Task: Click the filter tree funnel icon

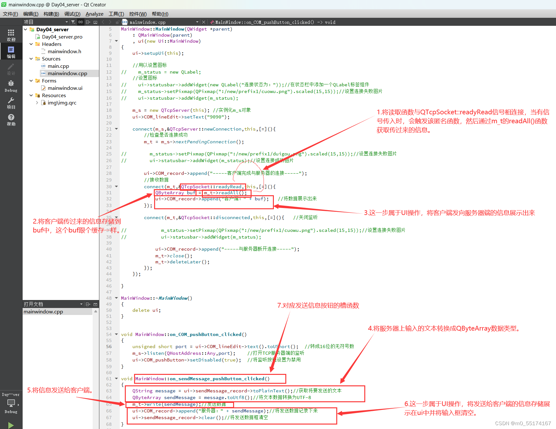Action: [x=73, y=22]
